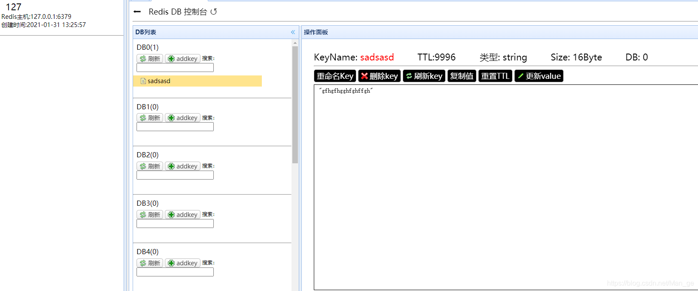Focus the DB2 search box

(175, 175)
